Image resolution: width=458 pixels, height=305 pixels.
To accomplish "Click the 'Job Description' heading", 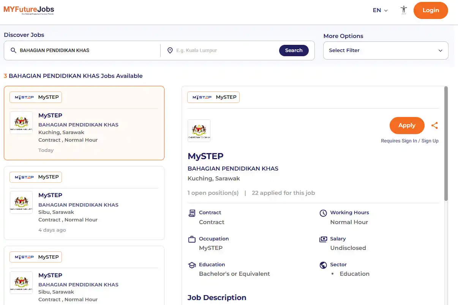I will coord(217,298).
